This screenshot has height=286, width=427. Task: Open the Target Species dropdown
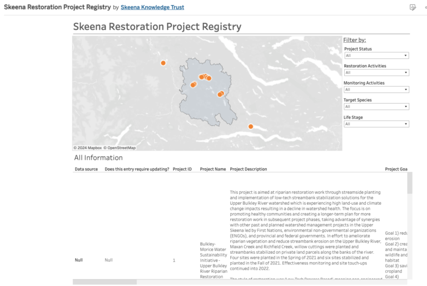click(376, 107)
